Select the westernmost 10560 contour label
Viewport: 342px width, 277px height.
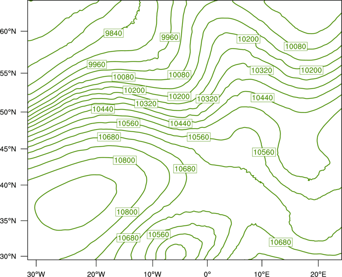129,123
